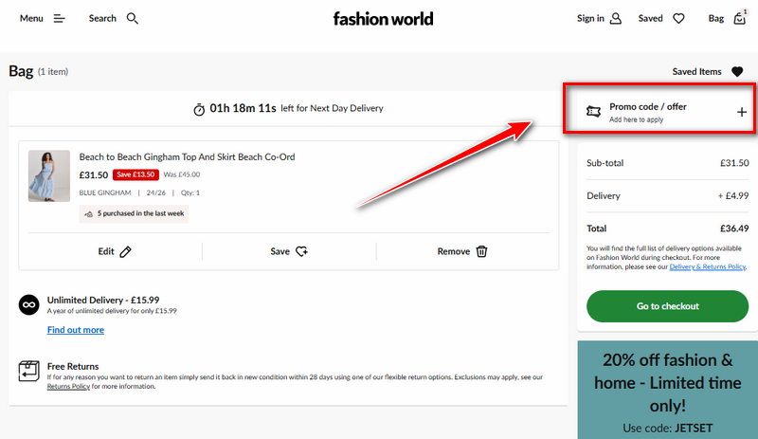The height and width of the screenshot is (439, 758).
Task: Click the Free Returns box icon
Action: tap(29, 372)
